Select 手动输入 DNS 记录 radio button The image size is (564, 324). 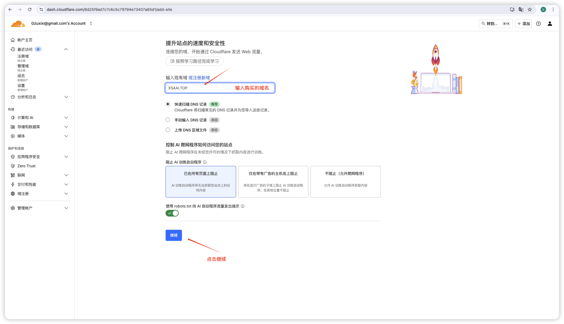coord(168,120)
